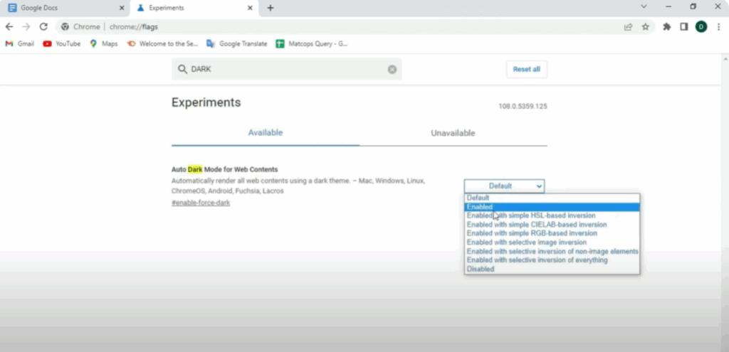This screenshot has width=729, height=352.
Task: Open YouTube bookmark
Action: 61,43
